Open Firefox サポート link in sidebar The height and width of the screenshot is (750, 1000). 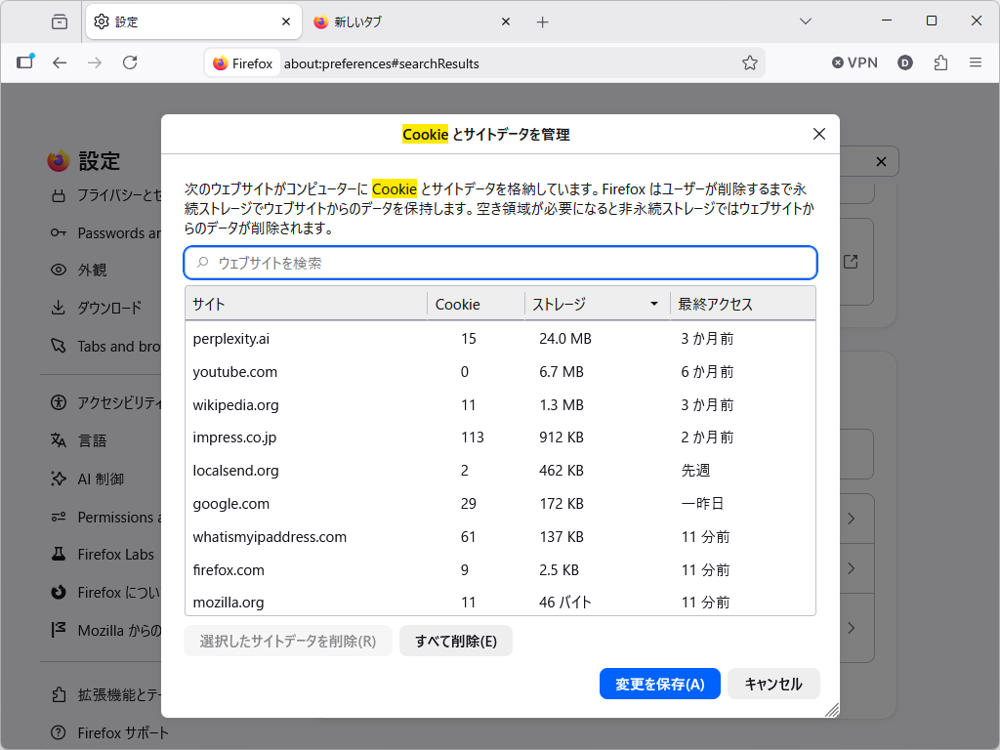click(122, 732)
